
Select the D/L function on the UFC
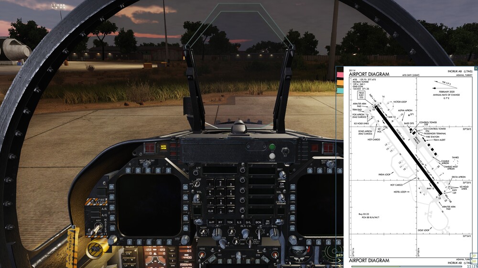(x=249, y=222)
